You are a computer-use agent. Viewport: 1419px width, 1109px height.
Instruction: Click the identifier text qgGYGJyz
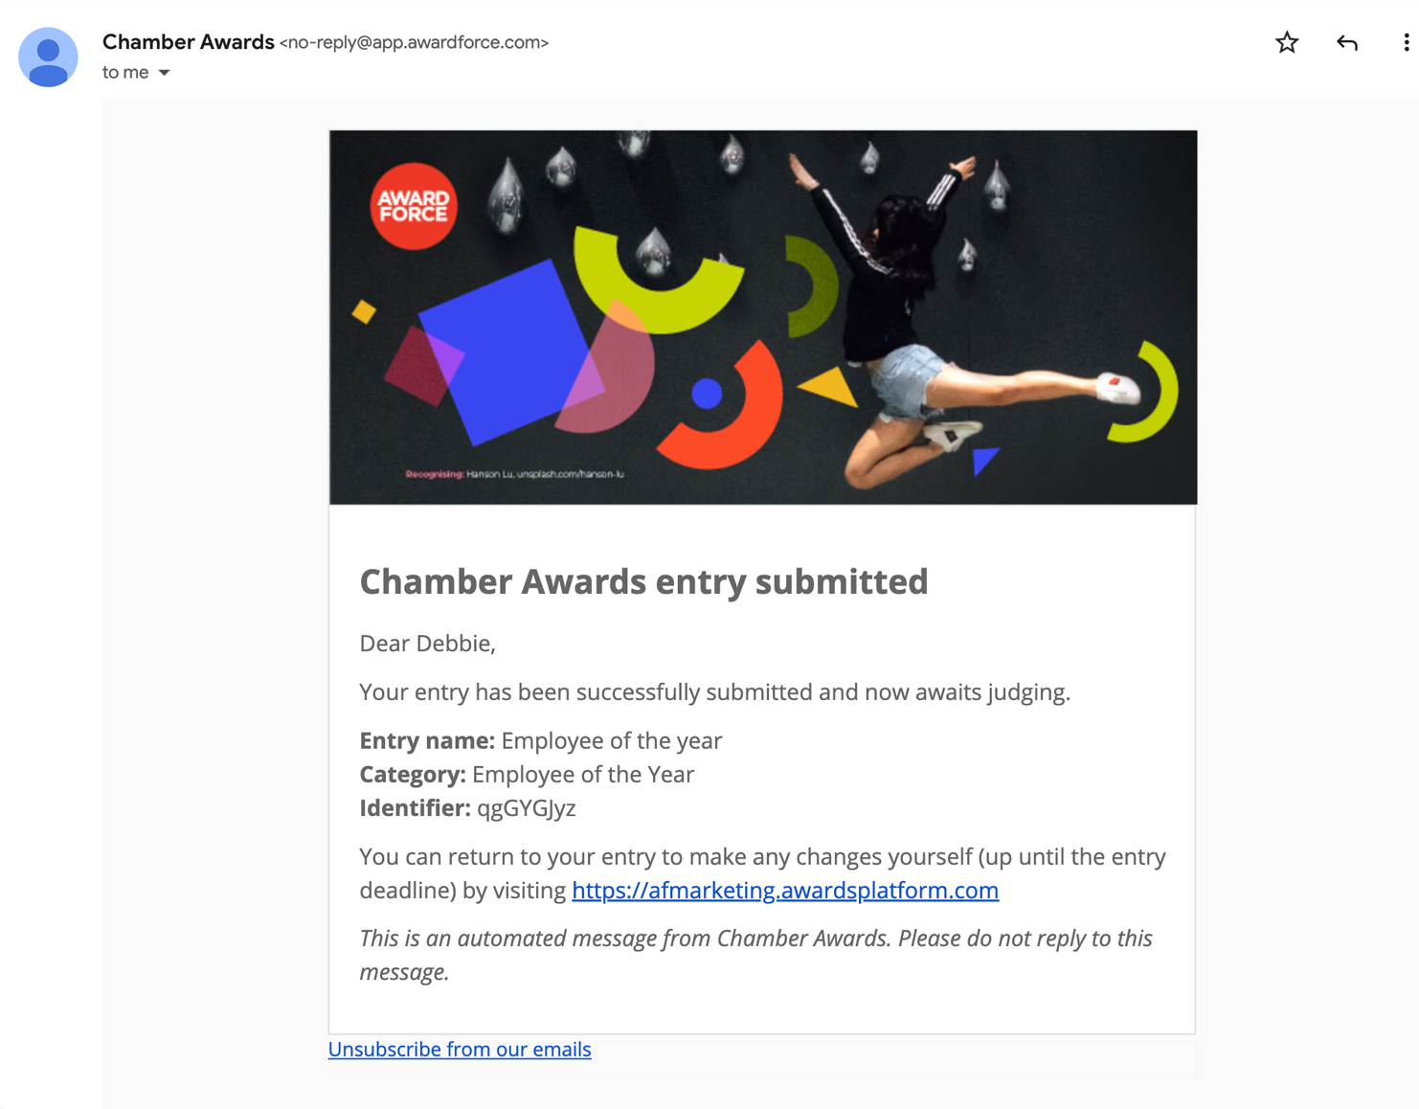point(526,807)
